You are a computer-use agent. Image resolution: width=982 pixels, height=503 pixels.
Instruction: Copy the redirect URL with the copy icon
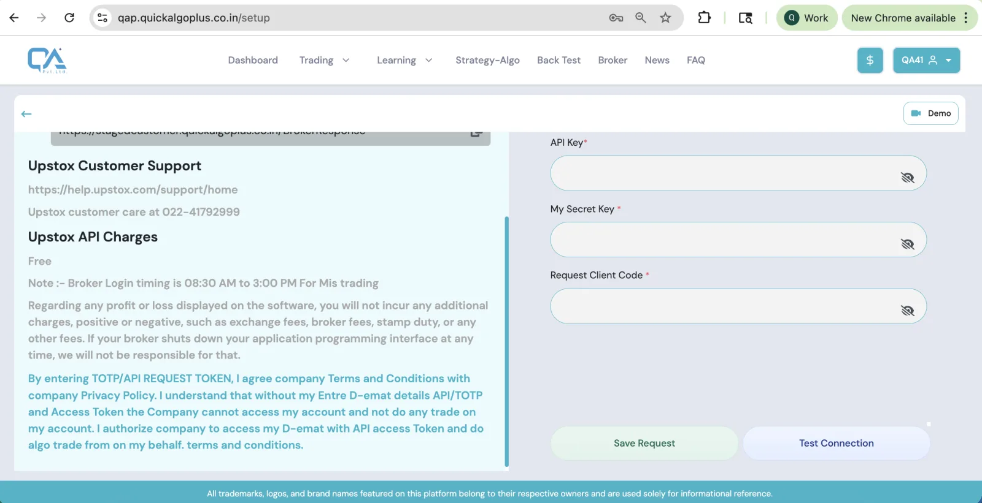point(476,134)
